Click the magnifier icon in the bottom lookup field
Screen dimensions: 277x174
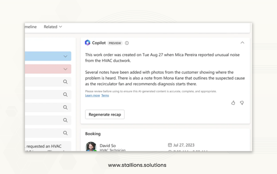click(x=65, y=133)
